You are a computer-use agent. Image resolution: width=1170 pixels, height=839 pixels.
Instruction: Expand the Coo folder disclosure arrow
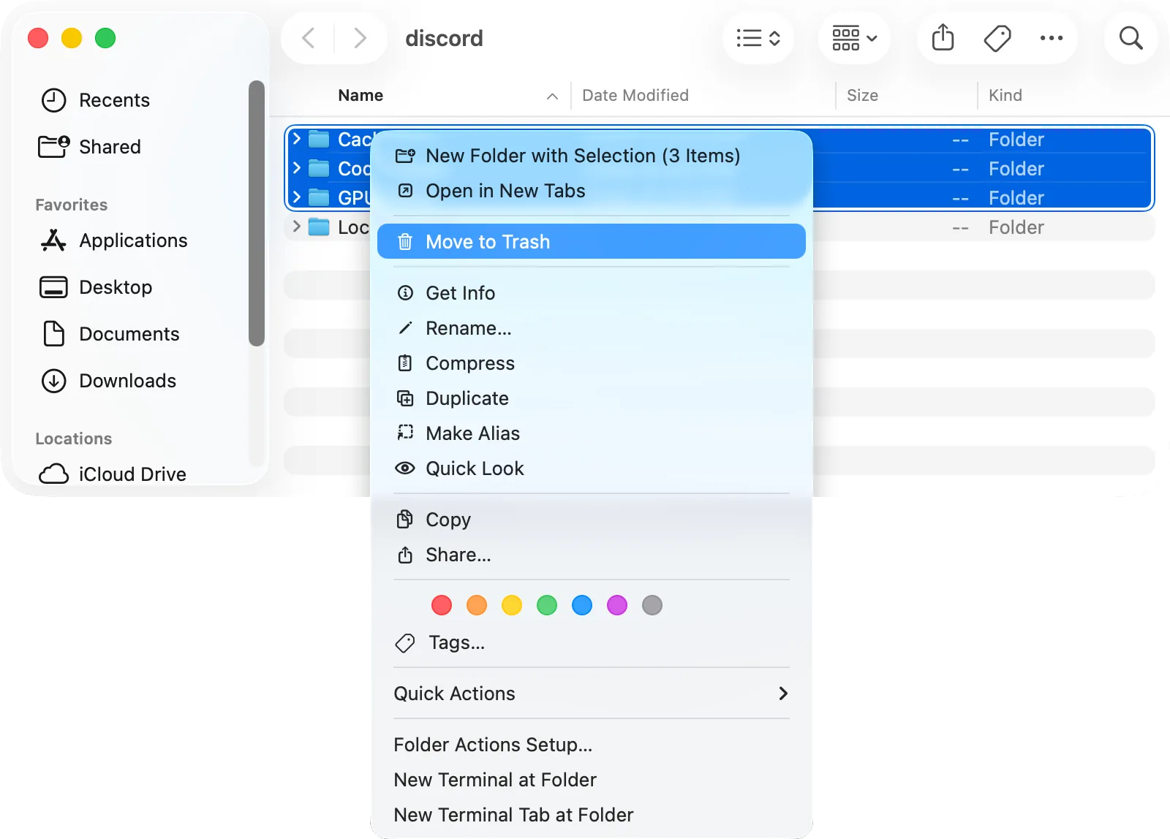[x=297, y=168]
